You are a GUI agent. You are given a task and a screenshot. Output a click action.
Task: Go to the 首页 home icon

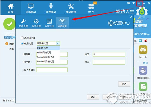point(11,6)
